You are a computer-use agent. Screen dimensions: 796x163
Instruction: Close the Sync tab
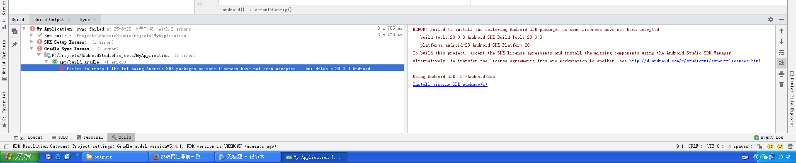click(x=95, y=20)
